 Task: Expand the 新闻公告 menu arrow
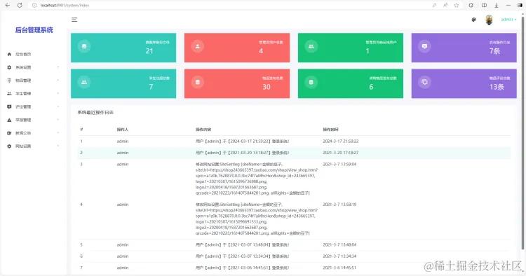[x=58, y=133]
